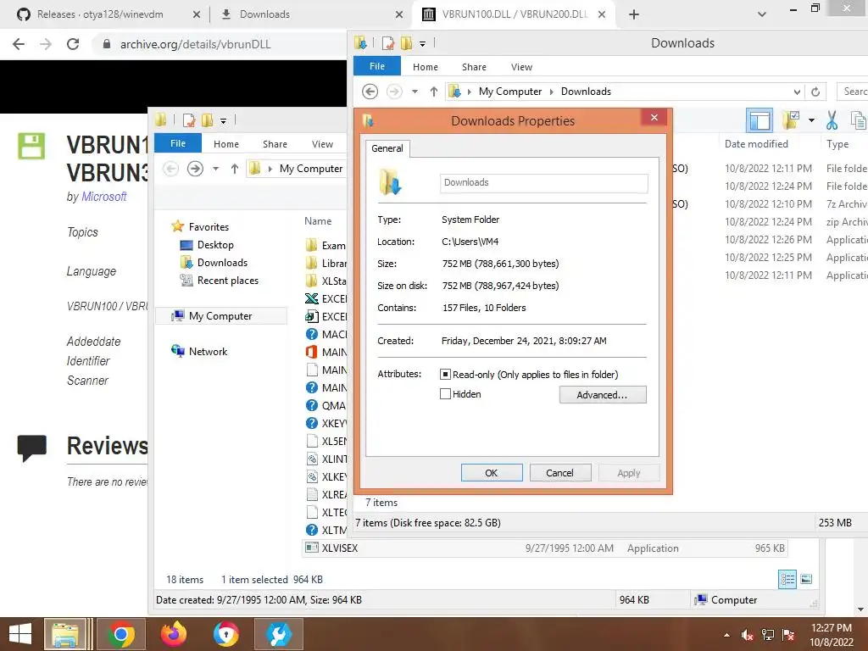The width and height of the screenshot is (868, 651).
Task: Check the Hidden attribute checkbox
Action: click(x=445, y=394)
